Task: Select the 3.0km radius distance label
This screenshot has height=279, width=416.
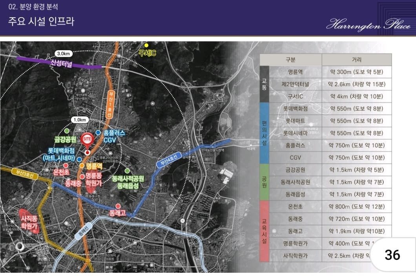Action: point(63,53)
